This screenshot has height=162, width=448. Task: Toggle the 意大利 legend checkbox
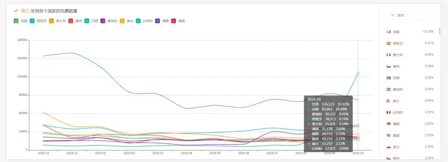pos(51,21)
